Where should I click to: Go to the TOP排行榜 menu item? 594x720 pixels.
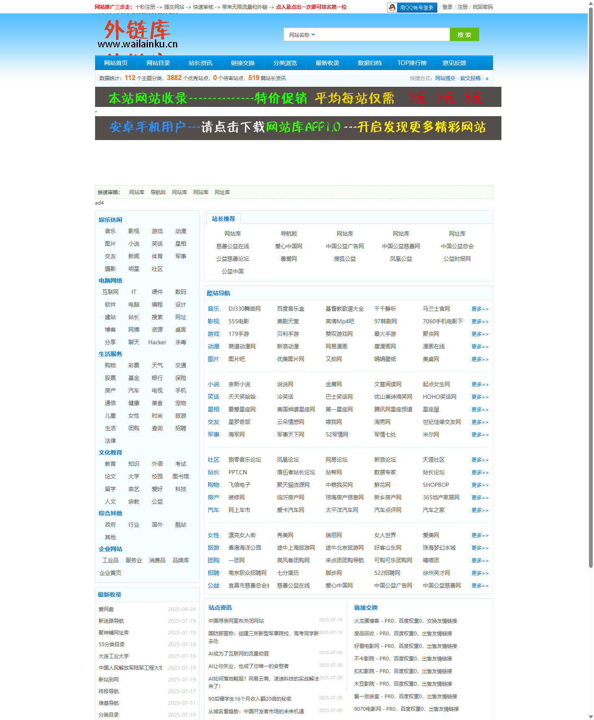(412, 63)
